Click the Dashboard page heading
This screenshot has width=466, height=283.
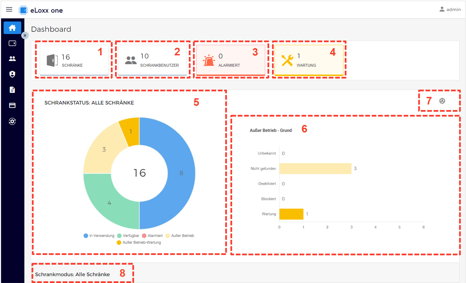pyautogui.click(x=51, y=29)
